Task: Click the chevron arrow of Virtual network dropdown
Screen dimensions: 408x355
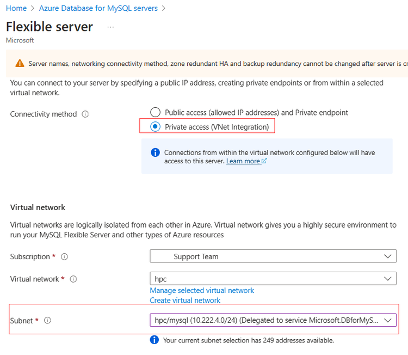Action: [x=388, y=279]
